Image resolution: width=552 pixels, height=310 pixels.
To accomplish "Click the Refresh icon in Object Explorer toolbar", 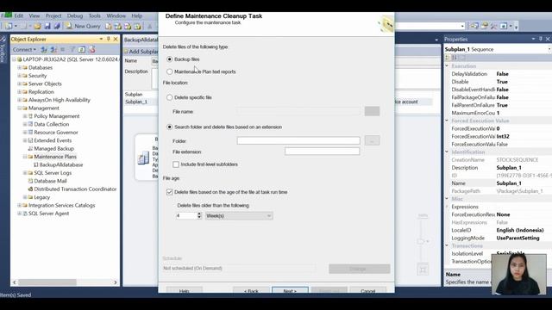I will 82,50.
